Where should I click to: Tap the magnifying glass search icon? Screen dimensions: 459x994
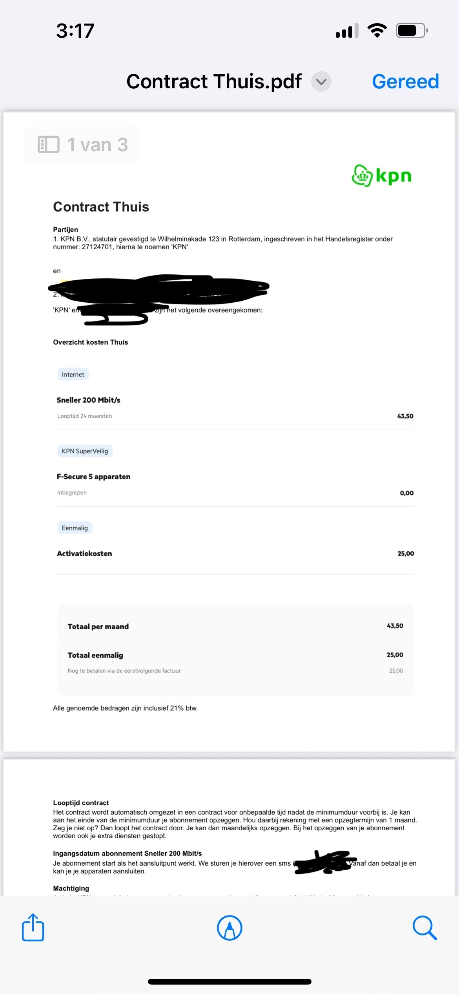pos(424,928)
